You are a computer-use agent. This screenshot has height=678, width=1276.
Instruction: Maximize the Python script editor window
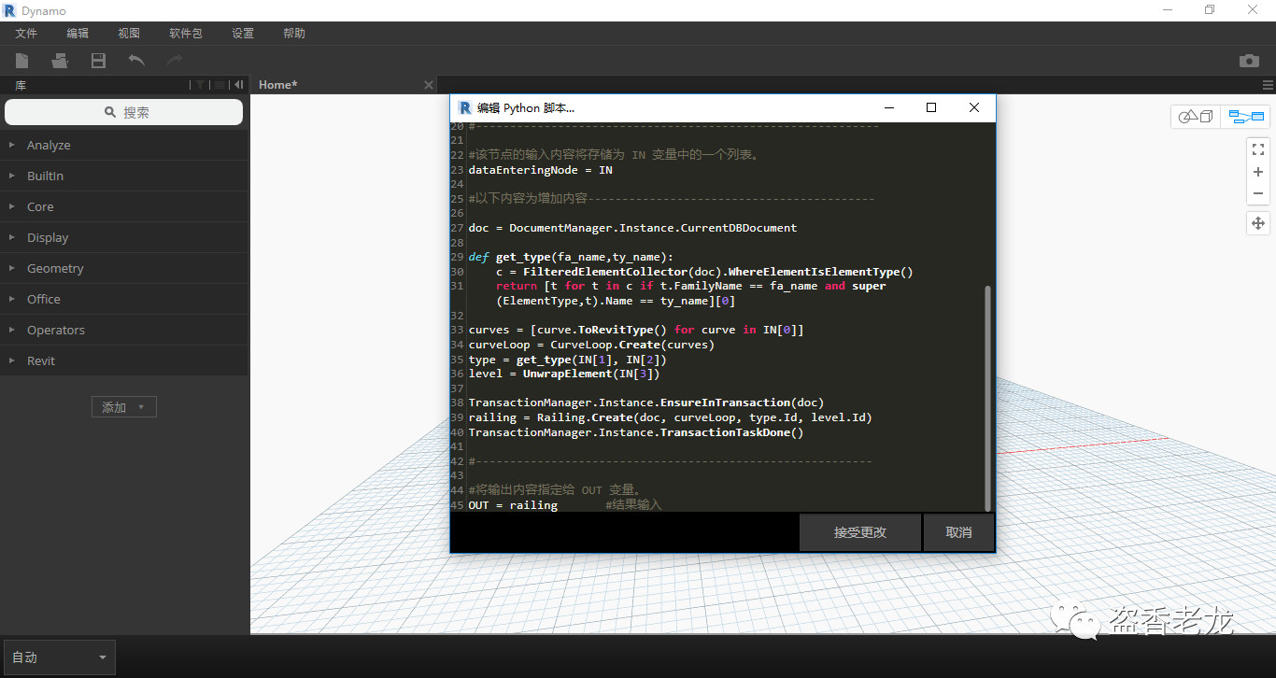(x=931, y=107)
